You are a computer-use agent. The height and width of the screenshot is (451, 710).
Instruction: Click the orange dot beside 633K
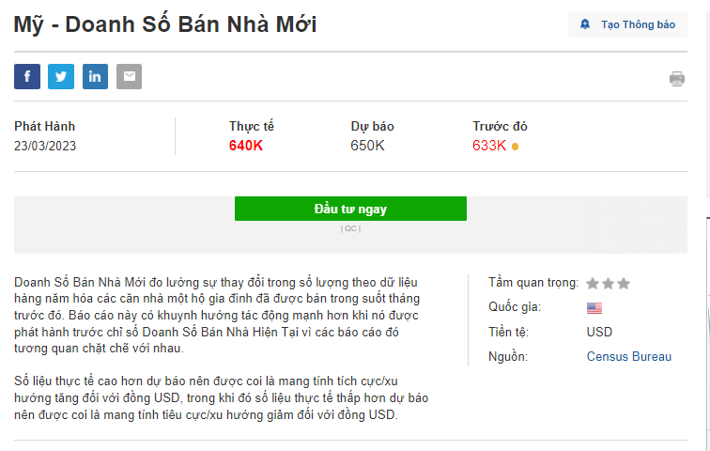515,147
